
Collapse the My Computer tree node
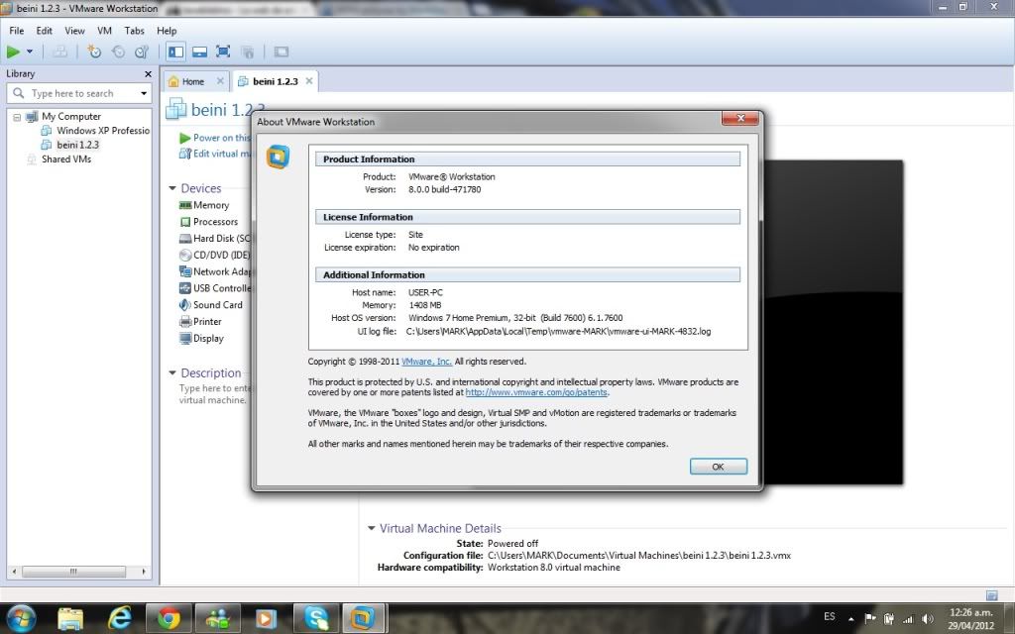[17, 117]
